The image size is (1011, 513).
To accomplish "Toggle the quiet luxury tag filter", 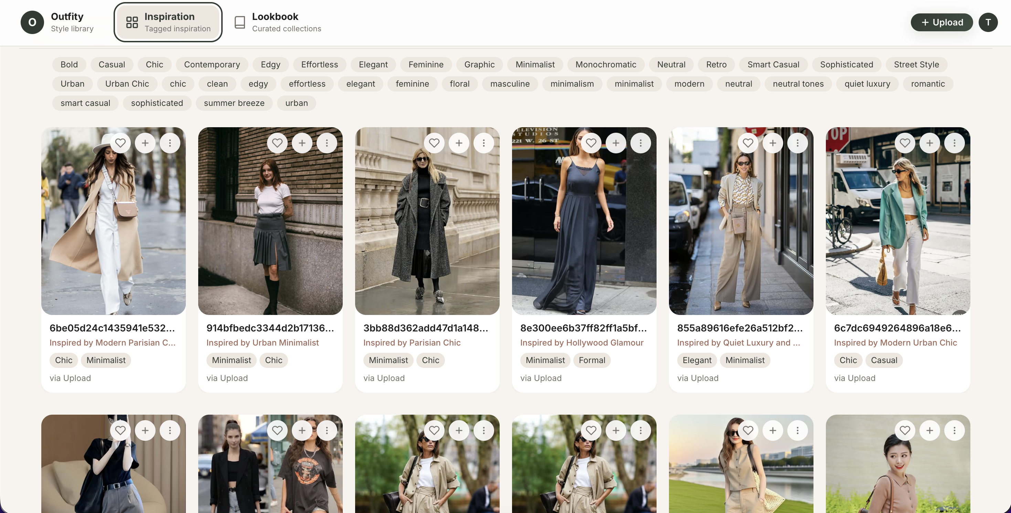I will pyautogui.click(x=868, y=84).
